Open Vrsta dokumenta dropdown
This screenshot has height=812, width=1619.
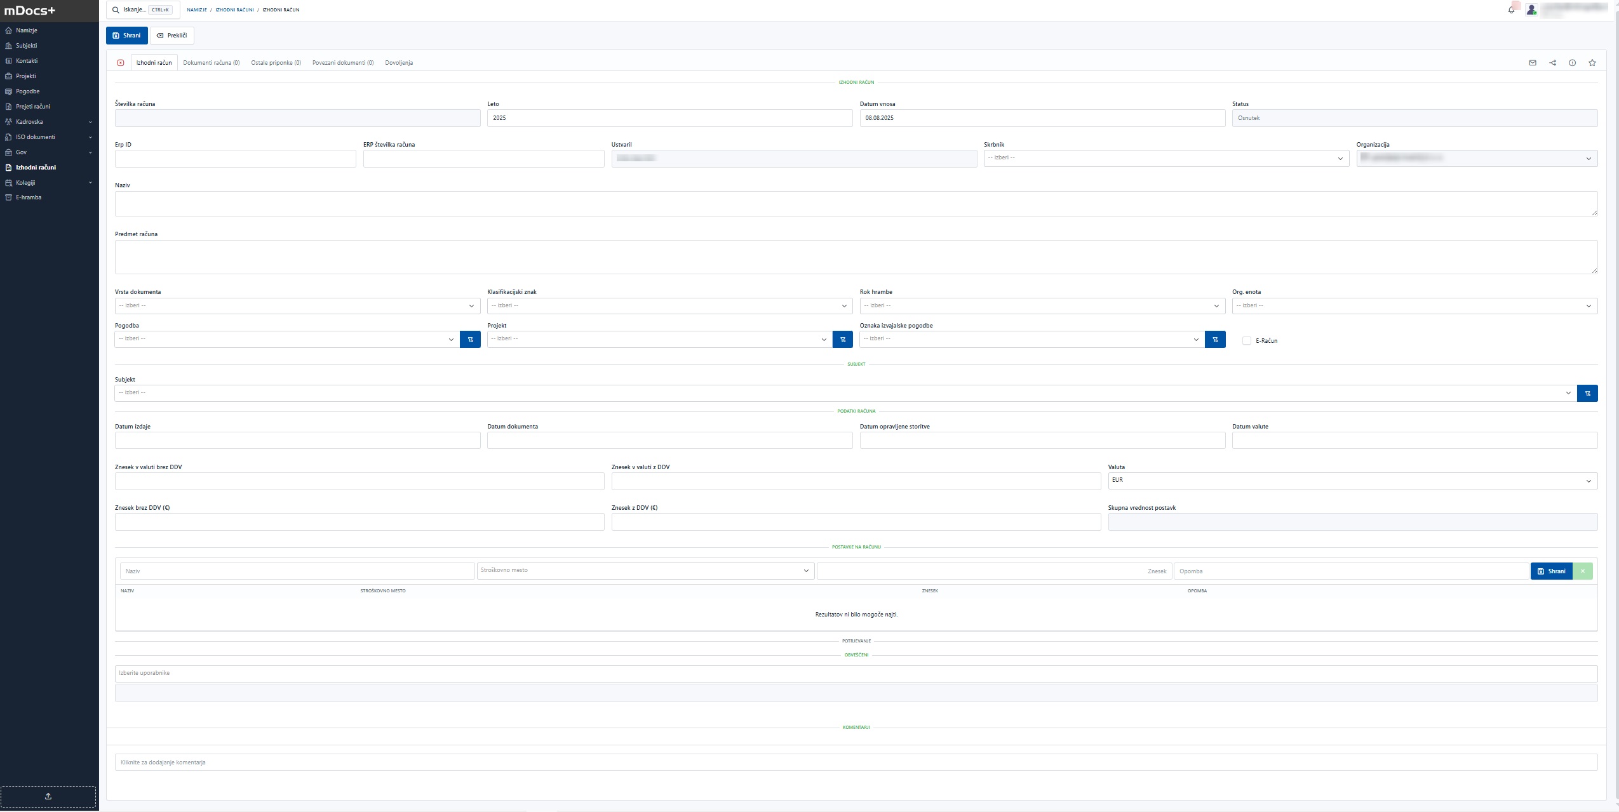point(297,306)
